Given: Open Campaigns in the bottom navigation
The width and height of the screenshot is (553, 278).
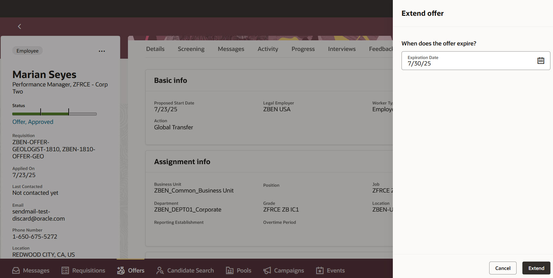Looking at the screenshot, I should [x=284, y=271].
